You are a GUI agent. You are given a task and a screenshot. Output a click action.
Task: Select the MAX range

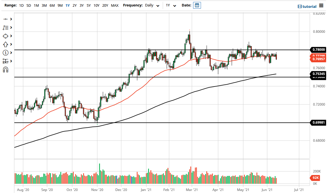pos(115,5)
